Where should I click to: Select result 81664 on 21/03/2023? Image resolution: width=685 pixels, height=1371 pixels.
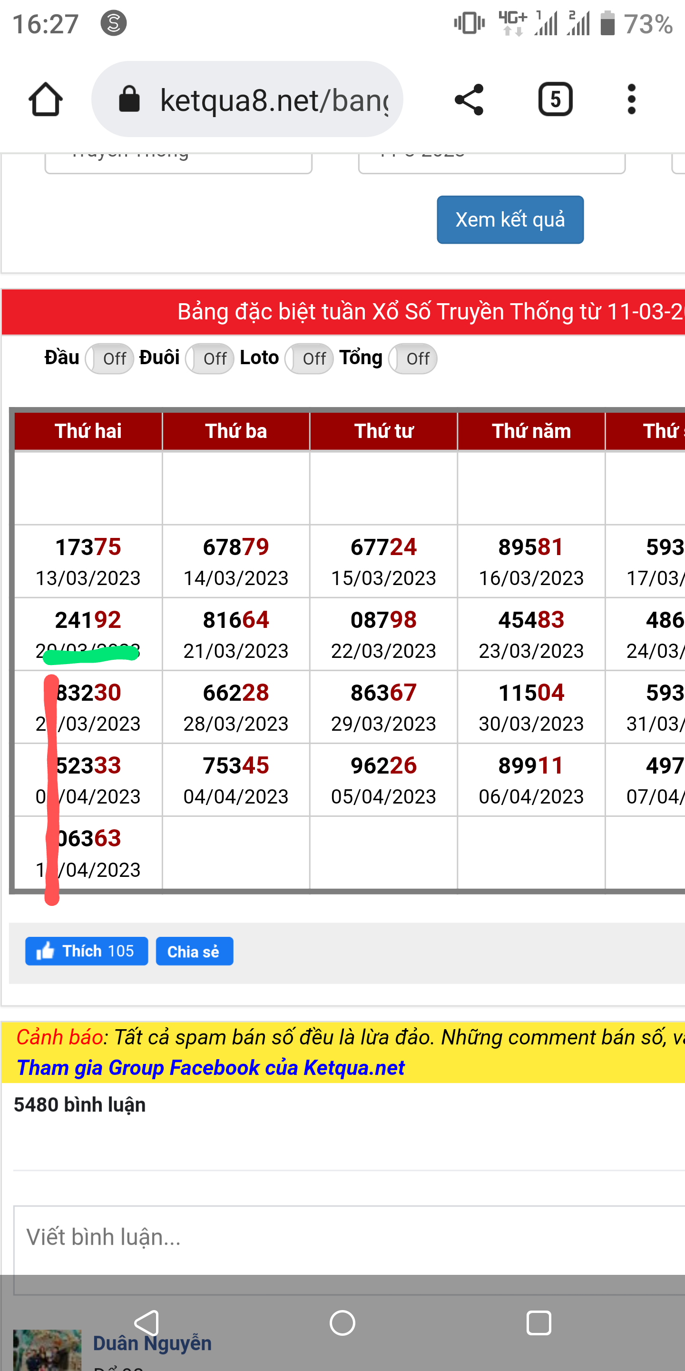[x=236, y=620]
